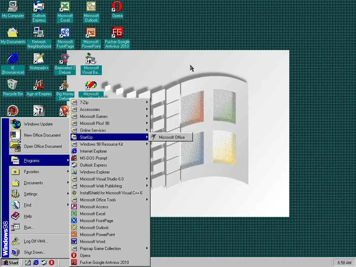The image size is (356, 267).
Task: Click Opera quick launch icon in taskbar
Action: (52, 262)
